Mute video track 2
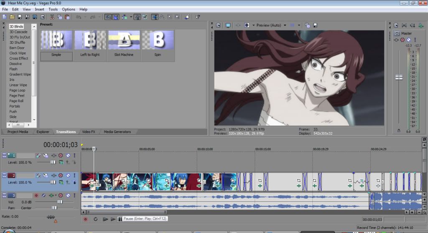This screenshot has height=233, width=428. pos(68,175)
